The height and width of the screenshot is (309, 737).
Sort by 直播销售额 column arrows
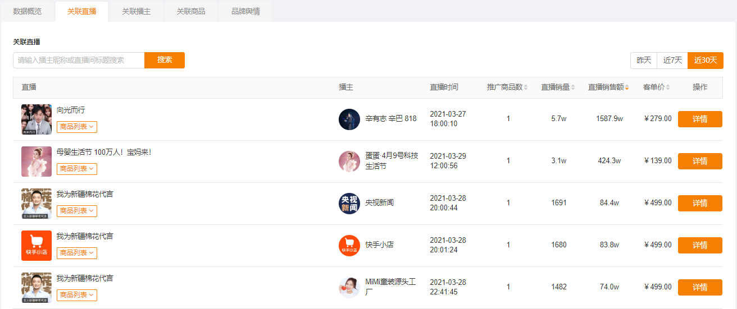627,87
